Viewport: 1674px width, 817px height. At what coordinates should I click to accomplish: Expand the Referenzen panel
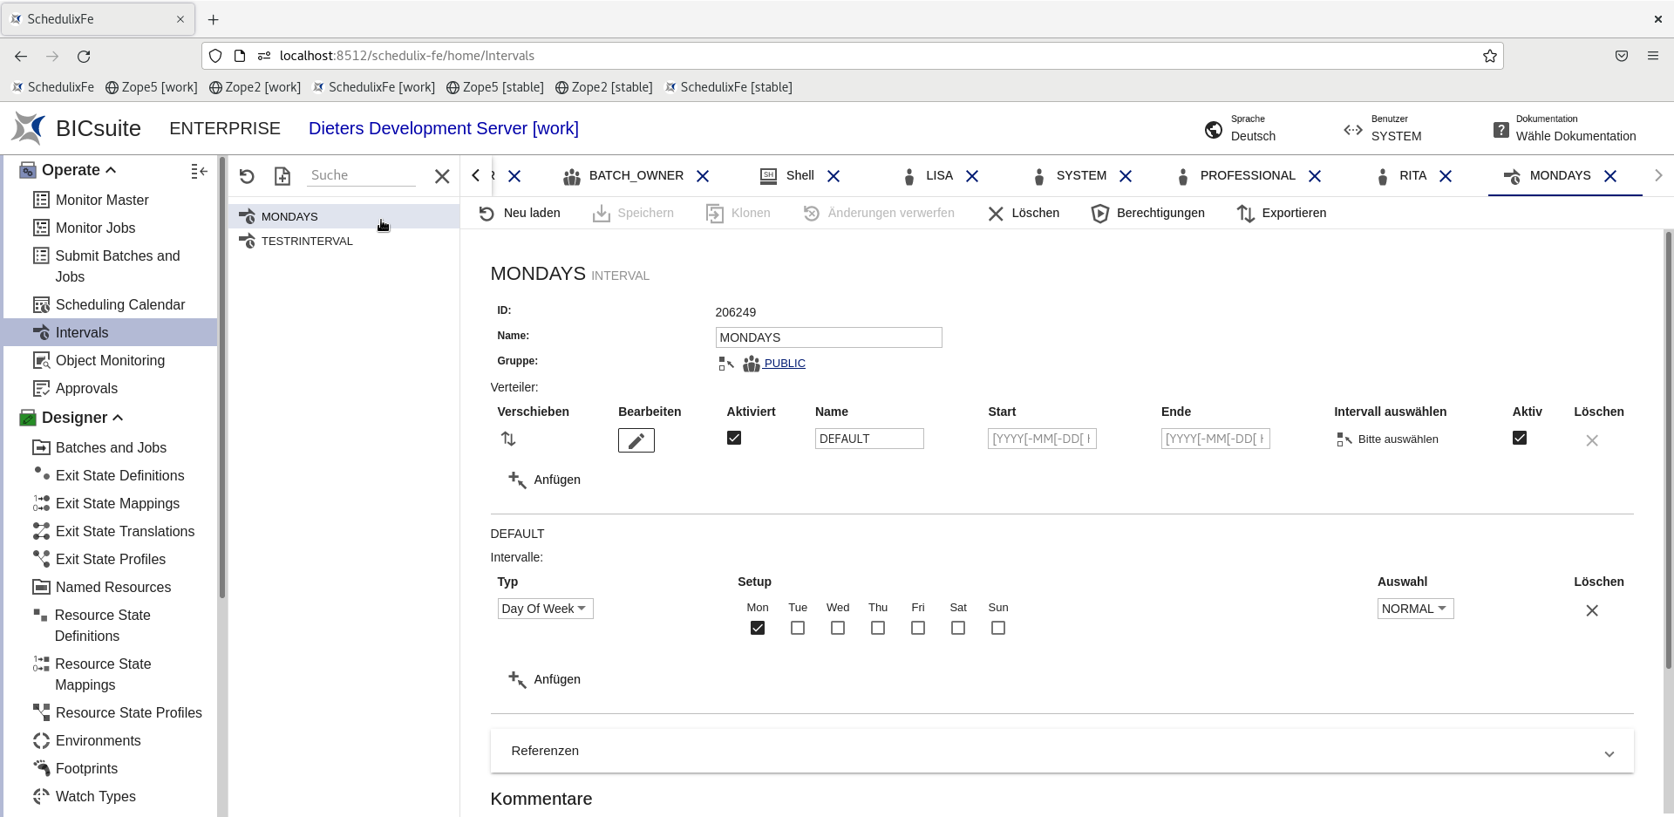[1609, 752]
